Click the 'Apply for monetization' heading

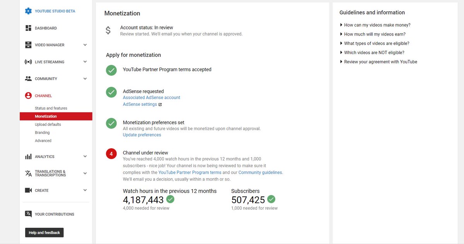[133, 55]
